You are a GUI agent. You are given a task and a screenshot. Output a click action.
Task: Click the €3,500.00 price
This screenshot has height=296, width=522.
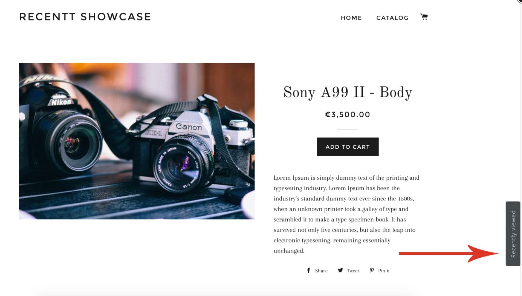pyautogui.click(x=348, y=114)
